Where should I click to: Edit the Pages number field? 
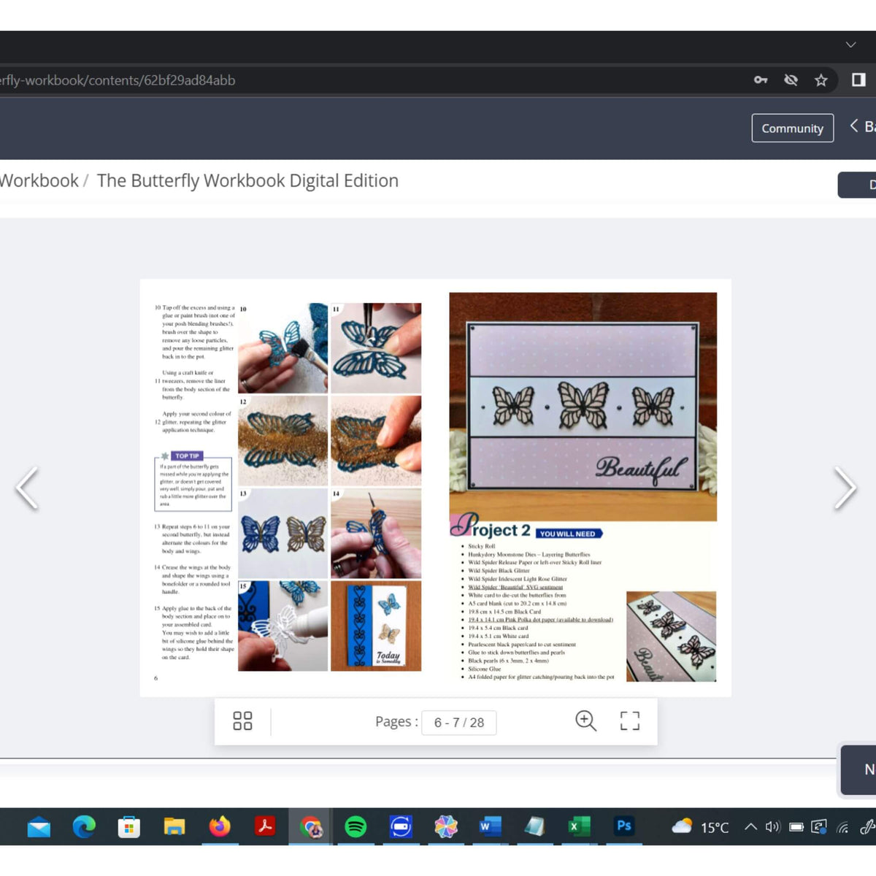pyautogui.click(x=458, y=722)
